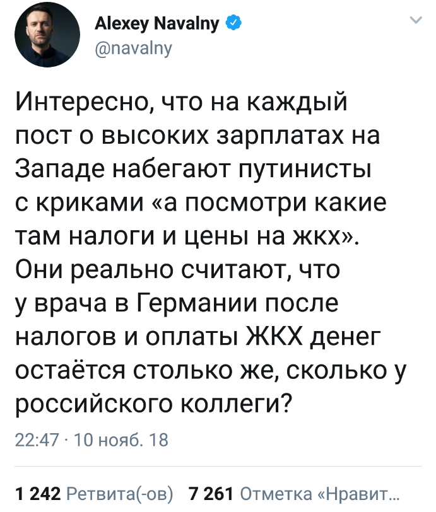Open the Alexey Navalny display name link
Screen dimensions: 436x512
(156, 24)
